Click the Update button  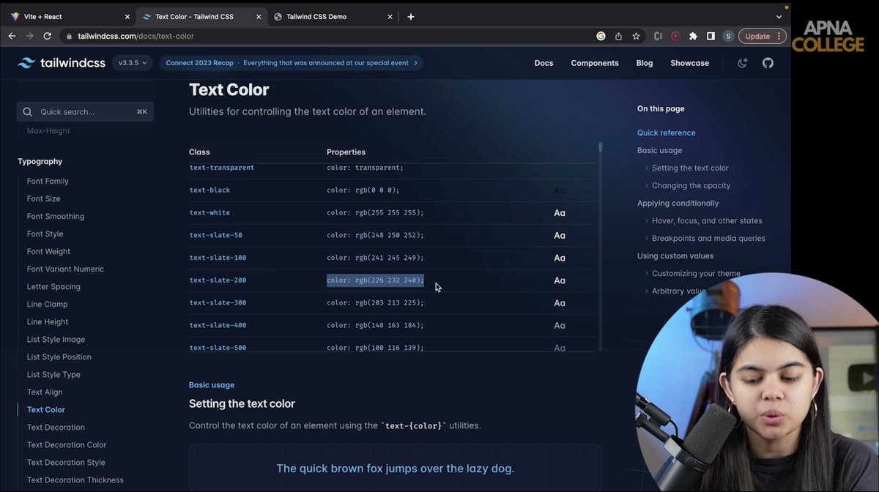tap(762, 36)
